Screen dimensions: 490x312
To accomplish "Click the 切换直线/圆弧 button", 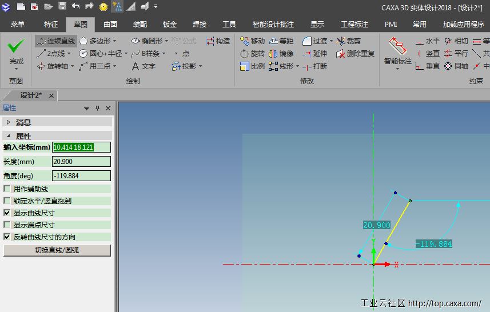I will pos(57,250).
